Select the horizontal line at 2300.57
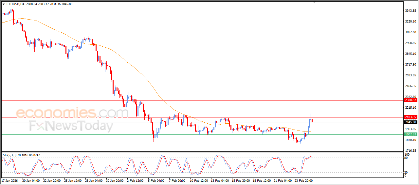This screenshot has width=419, height=185. (x=196, y=100)
